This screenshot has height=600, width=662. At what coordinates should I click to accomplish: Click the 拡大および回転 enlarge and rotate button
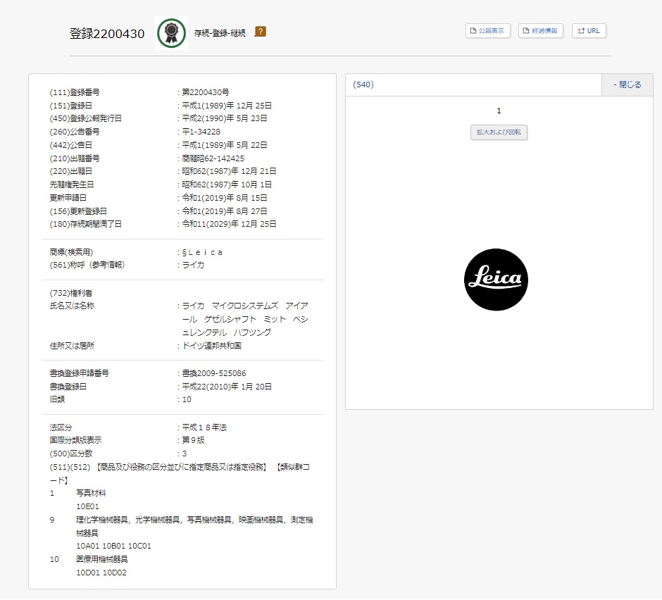[x=499, y=132]
